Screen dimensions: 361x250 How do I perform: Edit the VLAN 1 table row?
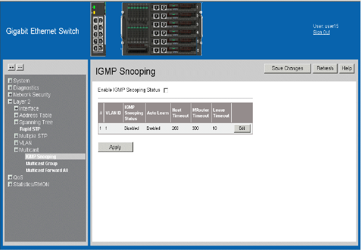[241, 129]
